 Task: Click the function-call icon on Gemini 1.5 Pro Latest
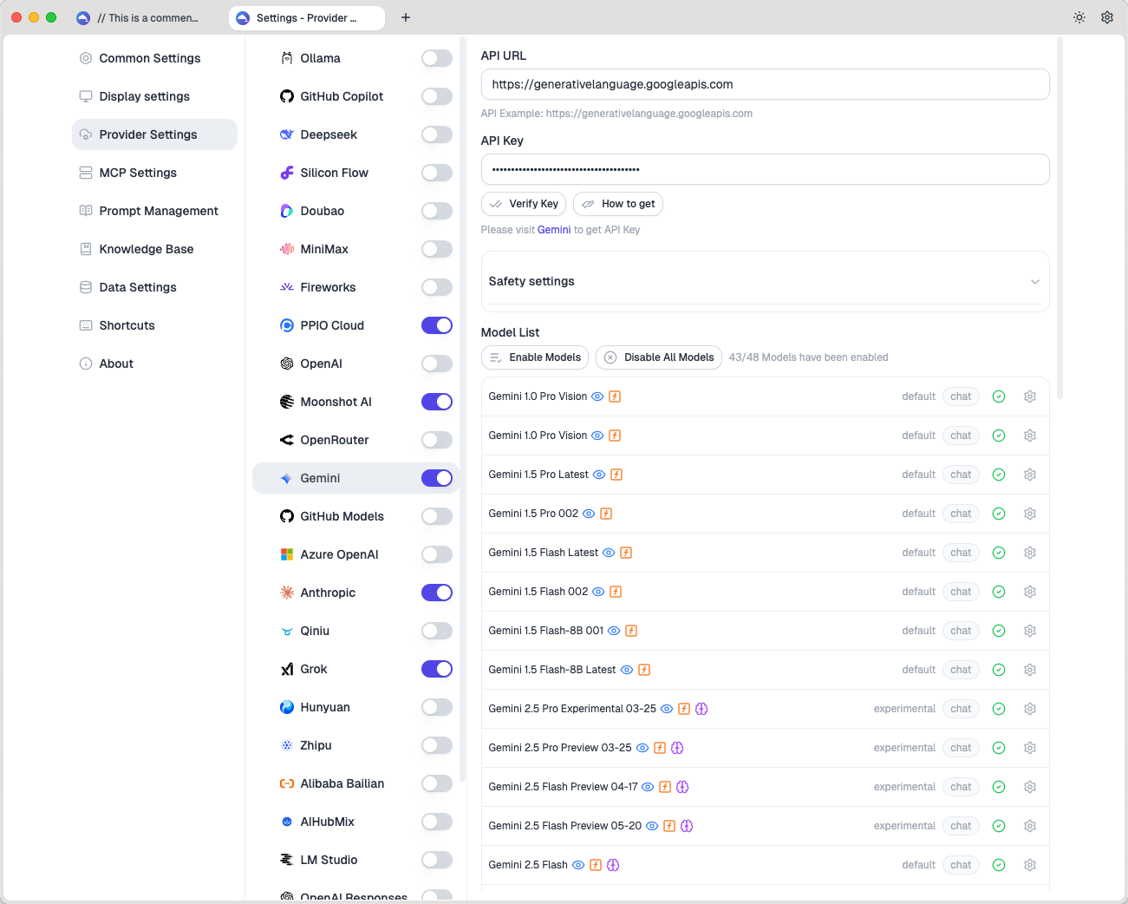[616, 475]
